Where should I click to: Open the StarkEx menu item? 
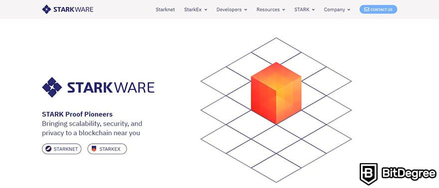pos(193,9)
